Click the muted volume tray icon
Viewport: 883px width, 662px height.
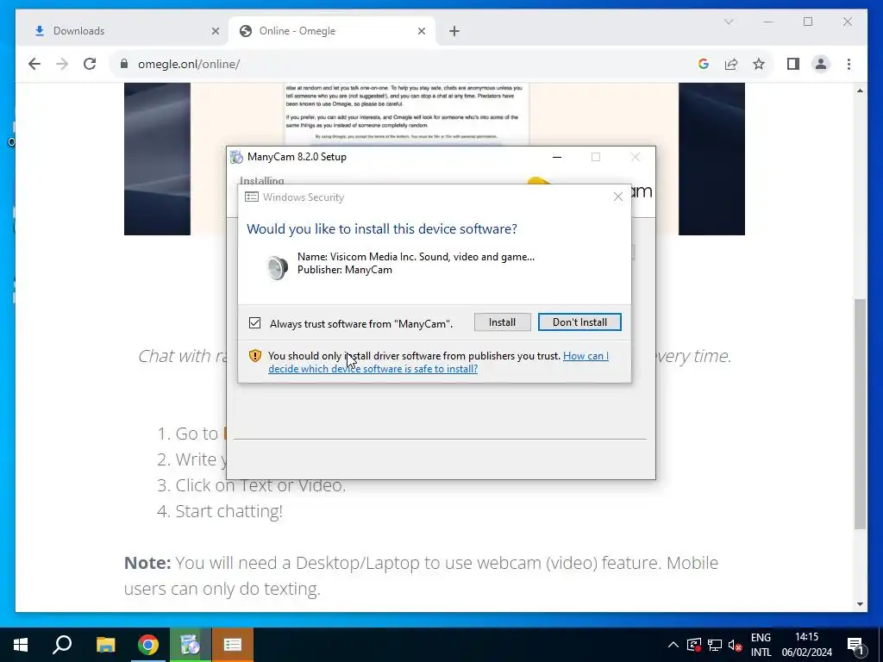point(735,645)
